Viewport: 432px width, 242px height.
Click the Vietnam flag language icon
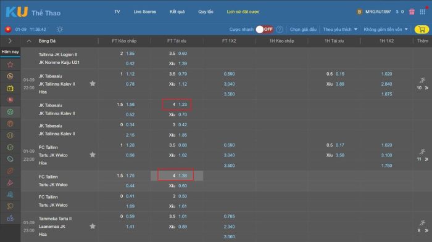click(x=8, y=30)
